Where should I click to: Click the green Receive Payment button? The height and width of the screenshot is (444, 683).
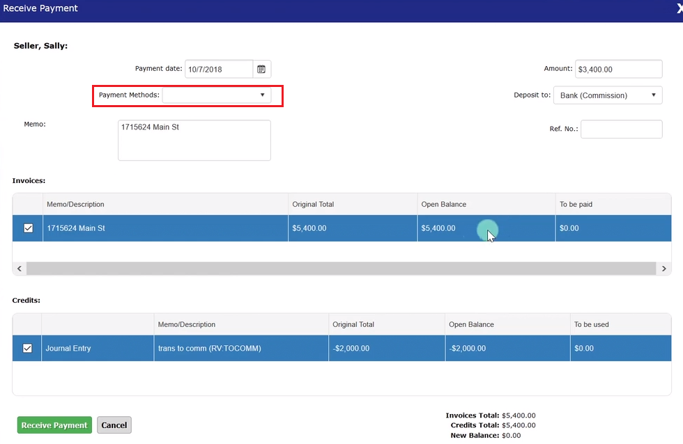pos(54,425)
